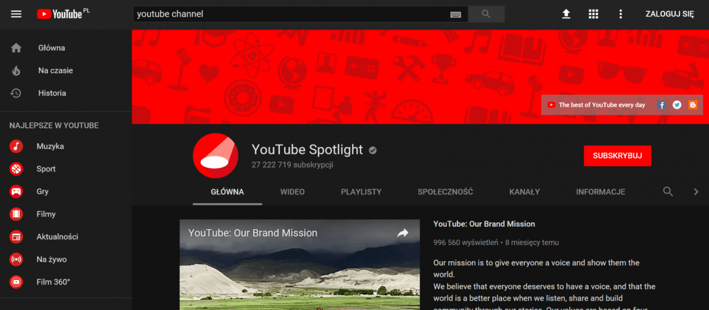Click the Główna sidebar label
The height and width of the screenshot is (310, 709).
coord(51,48)
